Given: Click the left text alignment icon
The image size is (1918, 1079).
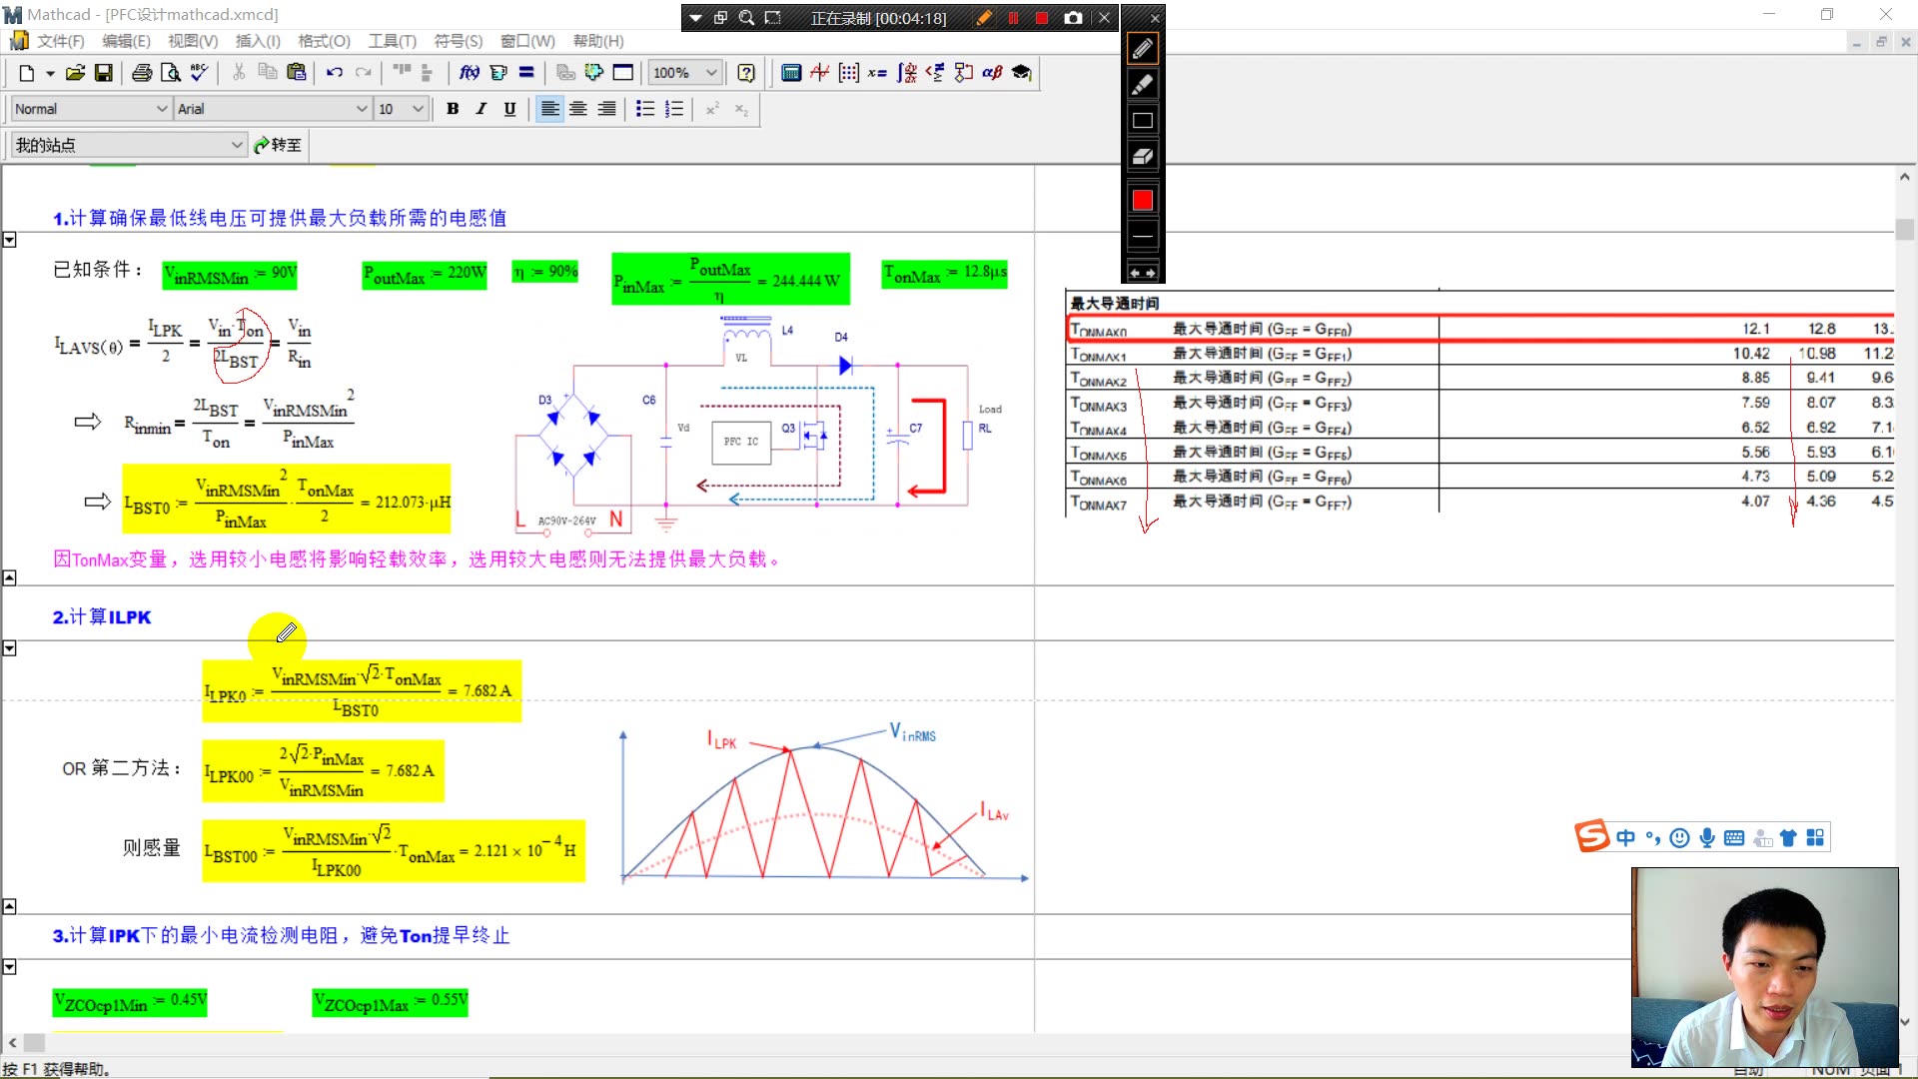Looking at the screenshot, I should (550, 108).
